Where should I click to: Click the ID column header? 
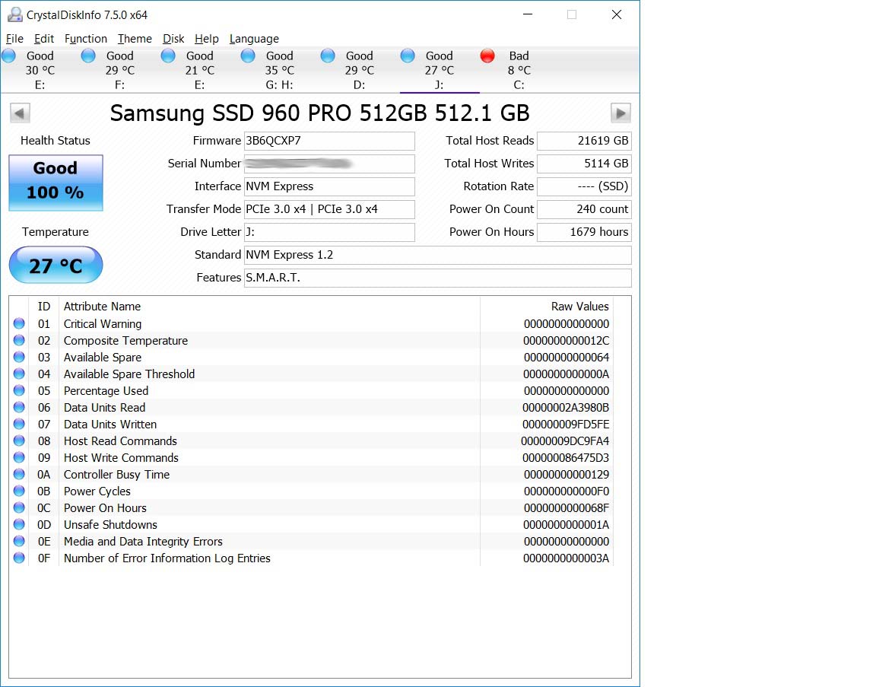(x=43, y=307)
